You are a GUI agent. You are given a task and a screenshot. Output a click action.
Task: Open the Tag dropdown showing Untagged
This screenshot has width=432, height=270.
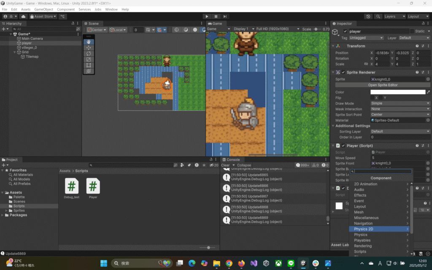click(367, 38)
